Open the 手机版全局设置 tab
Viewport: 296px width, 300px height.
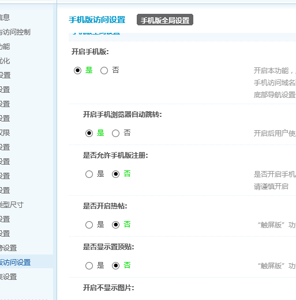(165, 20)
